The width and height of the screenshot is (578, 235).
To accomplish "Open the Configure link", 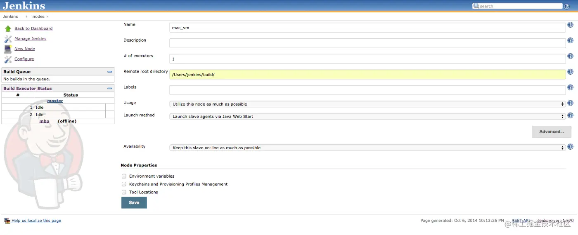I will click(24, 59).
